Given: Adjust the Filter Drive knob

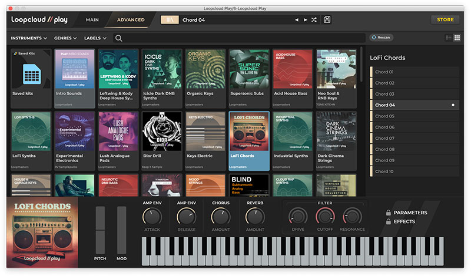Looking at the screenshot, I should tap(298, 216).
